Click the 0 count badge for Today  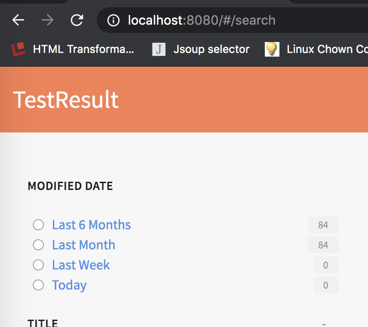(326, 285)
